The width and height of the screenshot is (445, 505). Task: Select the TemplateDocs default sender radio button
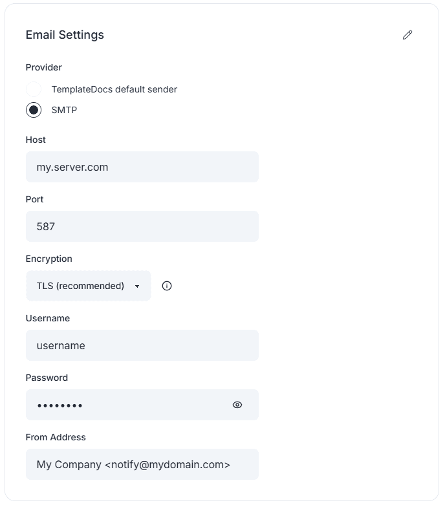pyautogui.click(x=34, y=89)
